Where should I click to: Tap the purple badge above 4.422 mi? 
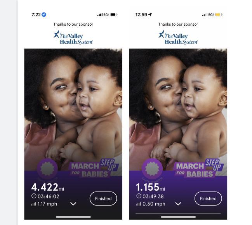[x=47, y=169]
